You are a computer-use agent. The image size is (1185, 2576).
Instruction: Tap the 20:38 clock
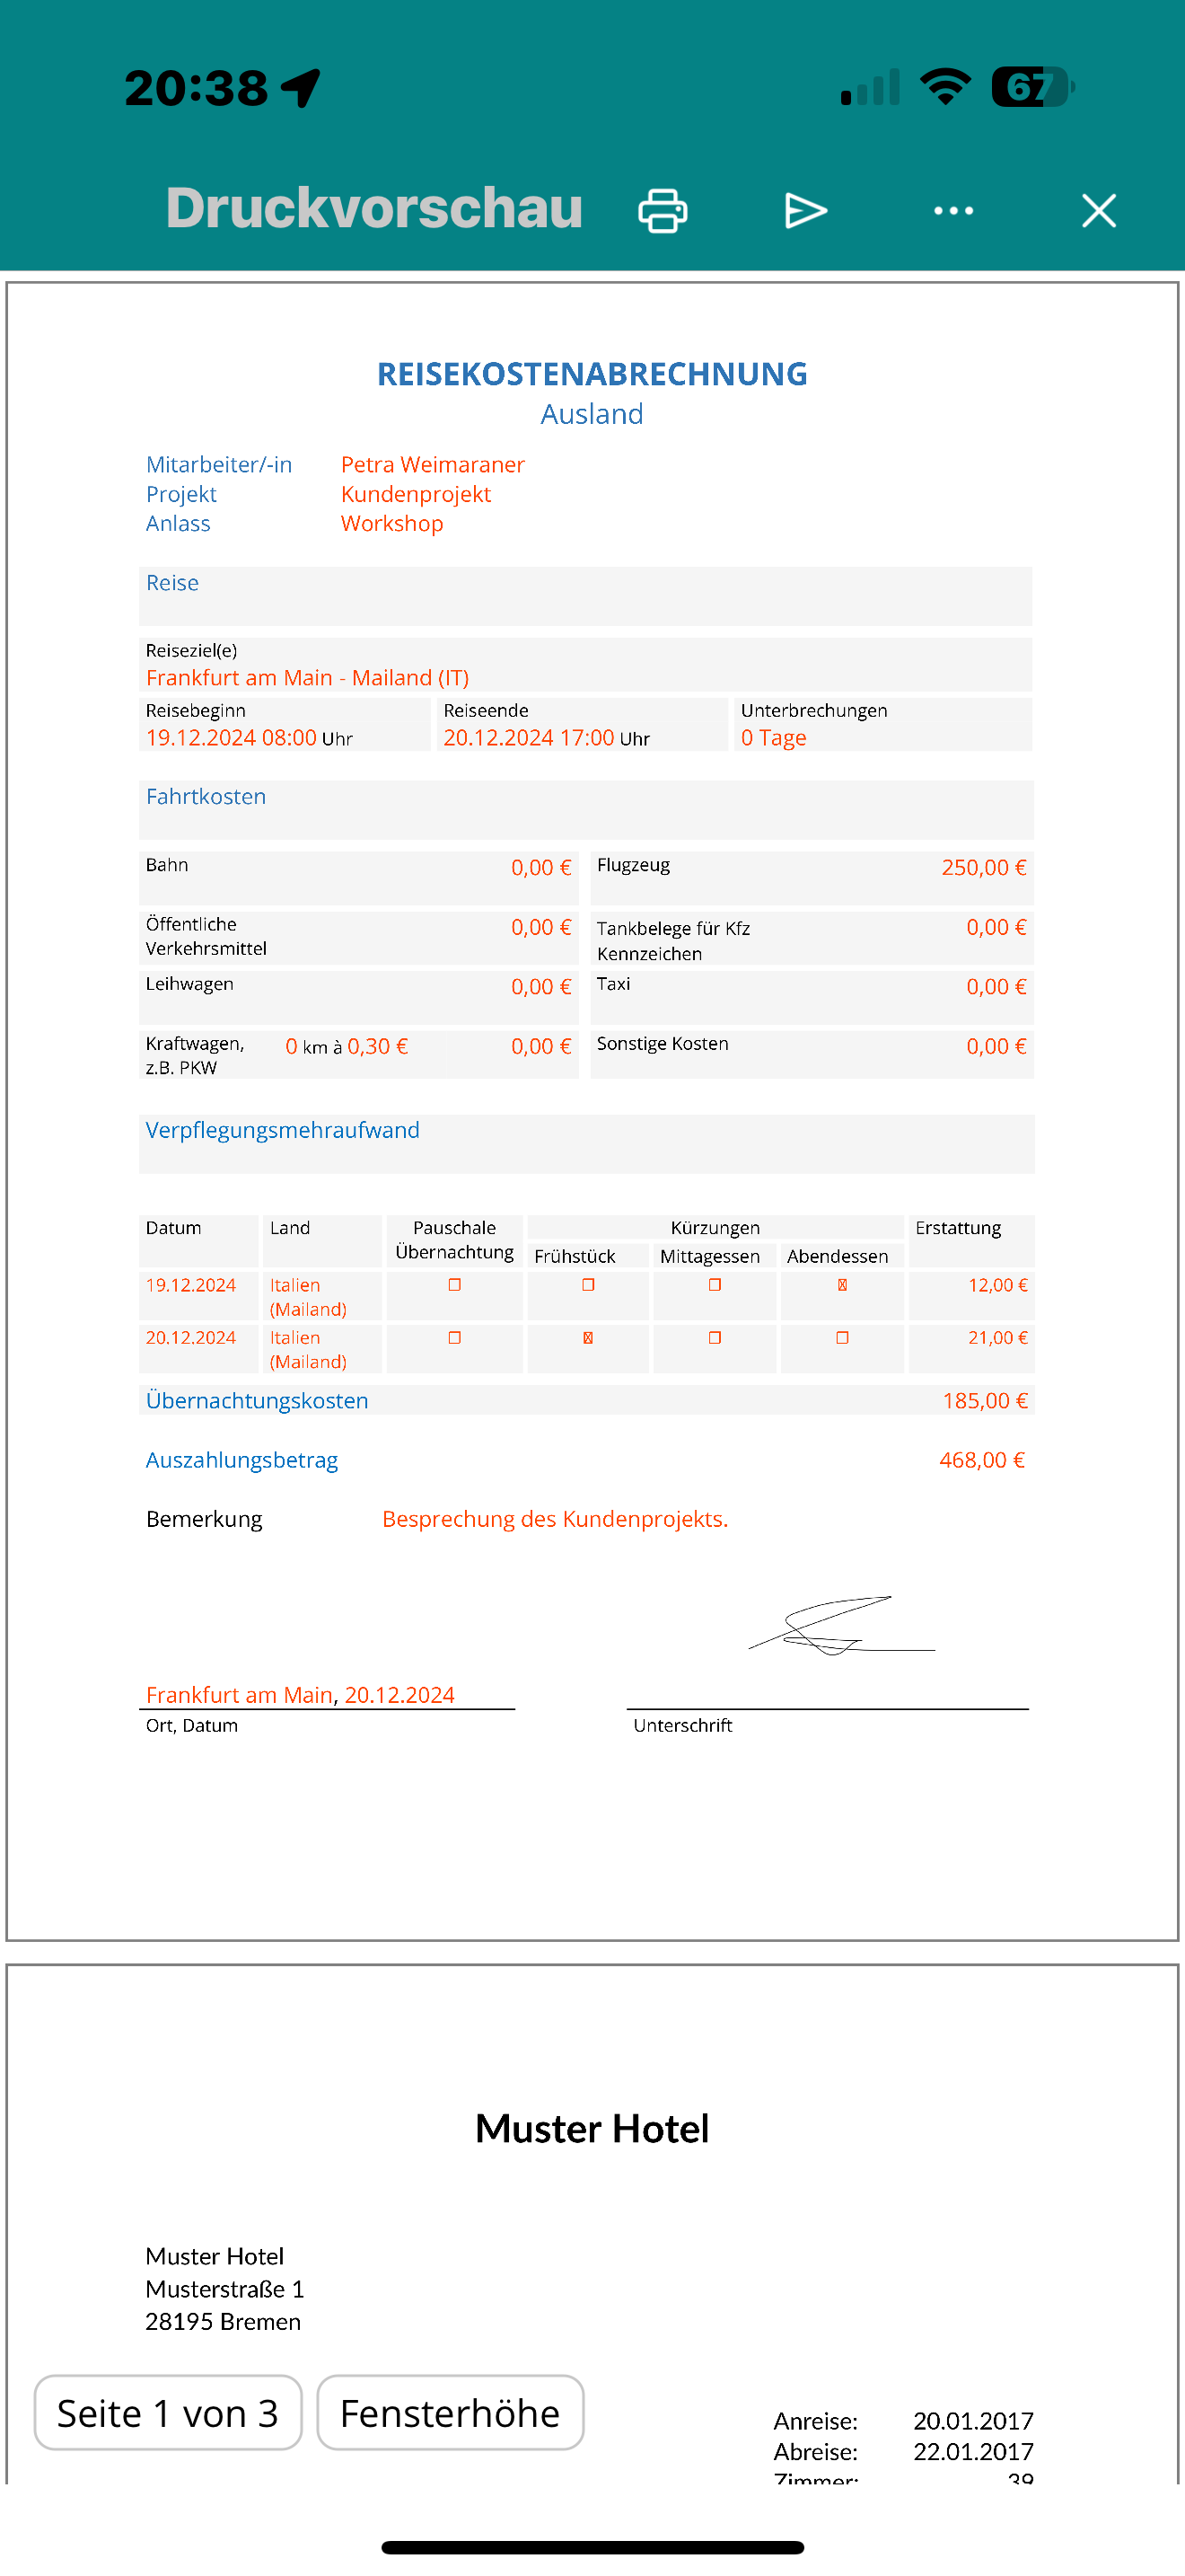tap(197, 88)
